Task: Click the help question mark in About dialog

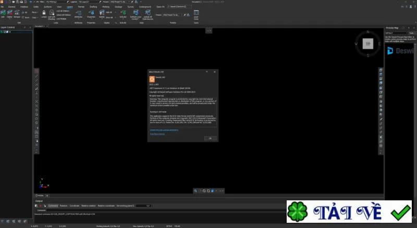Action: click(206, 72)
